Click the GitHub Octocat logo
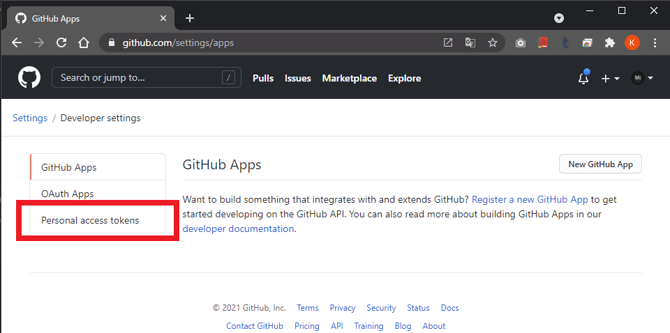 (29, 78)
